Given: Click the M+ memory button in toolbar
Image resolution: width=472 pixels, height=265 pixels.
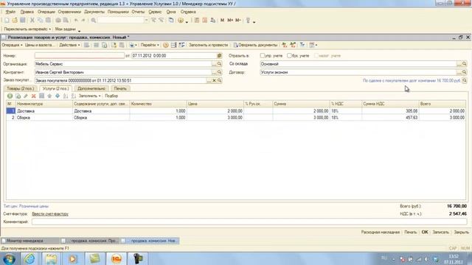Looking at the screenshot, I should pyautogui.click(x=230, y=21).
